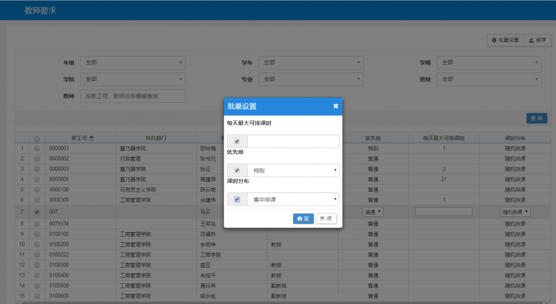Select the check box for 职工号 0000001

click(x=37, y=148)
